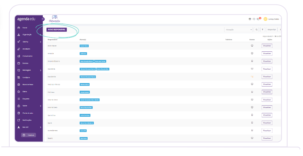Click the Comunicados megaphone icon

coord(19,56)
